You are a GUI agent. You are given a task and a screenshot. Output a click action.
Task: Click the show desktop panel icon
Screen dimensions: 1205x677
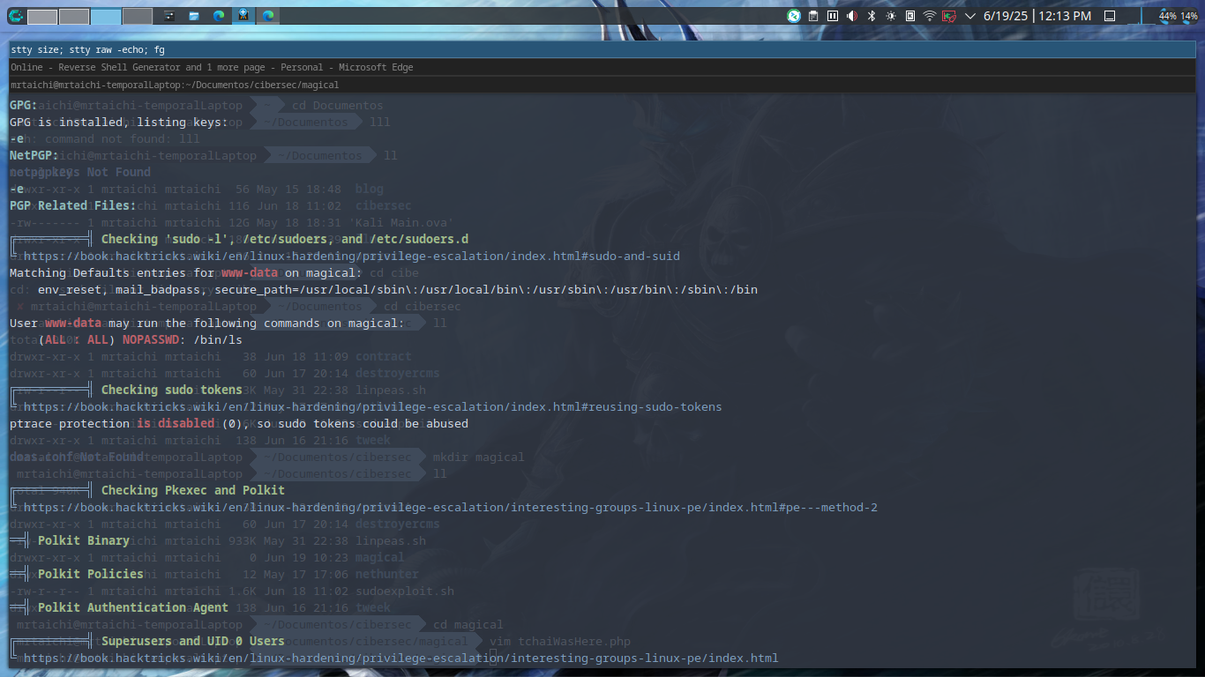tap(1110, 16)
